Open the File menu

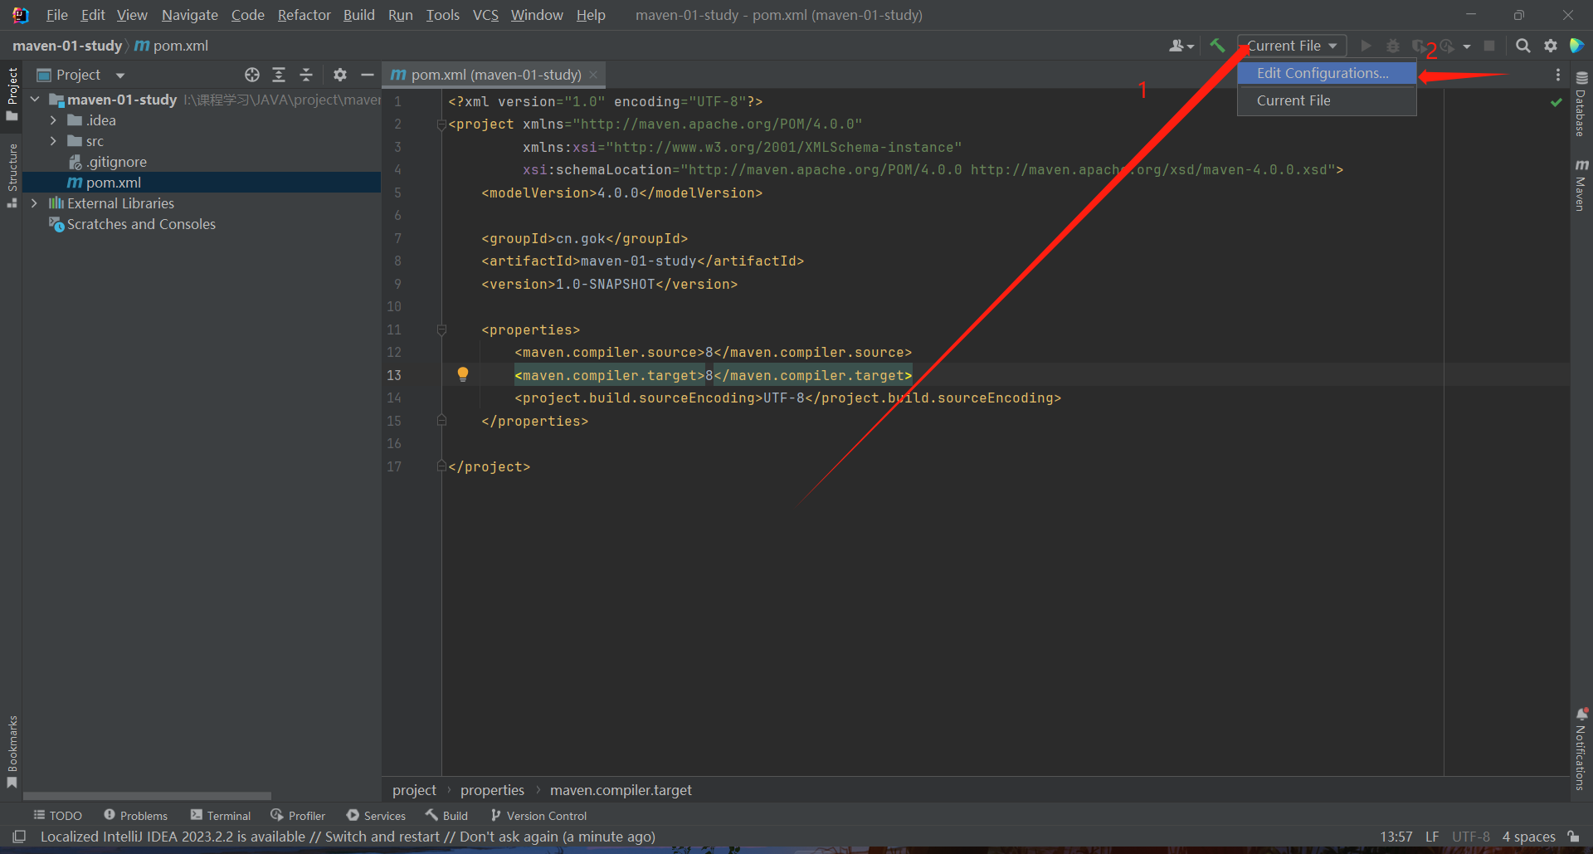click(57, 15)
